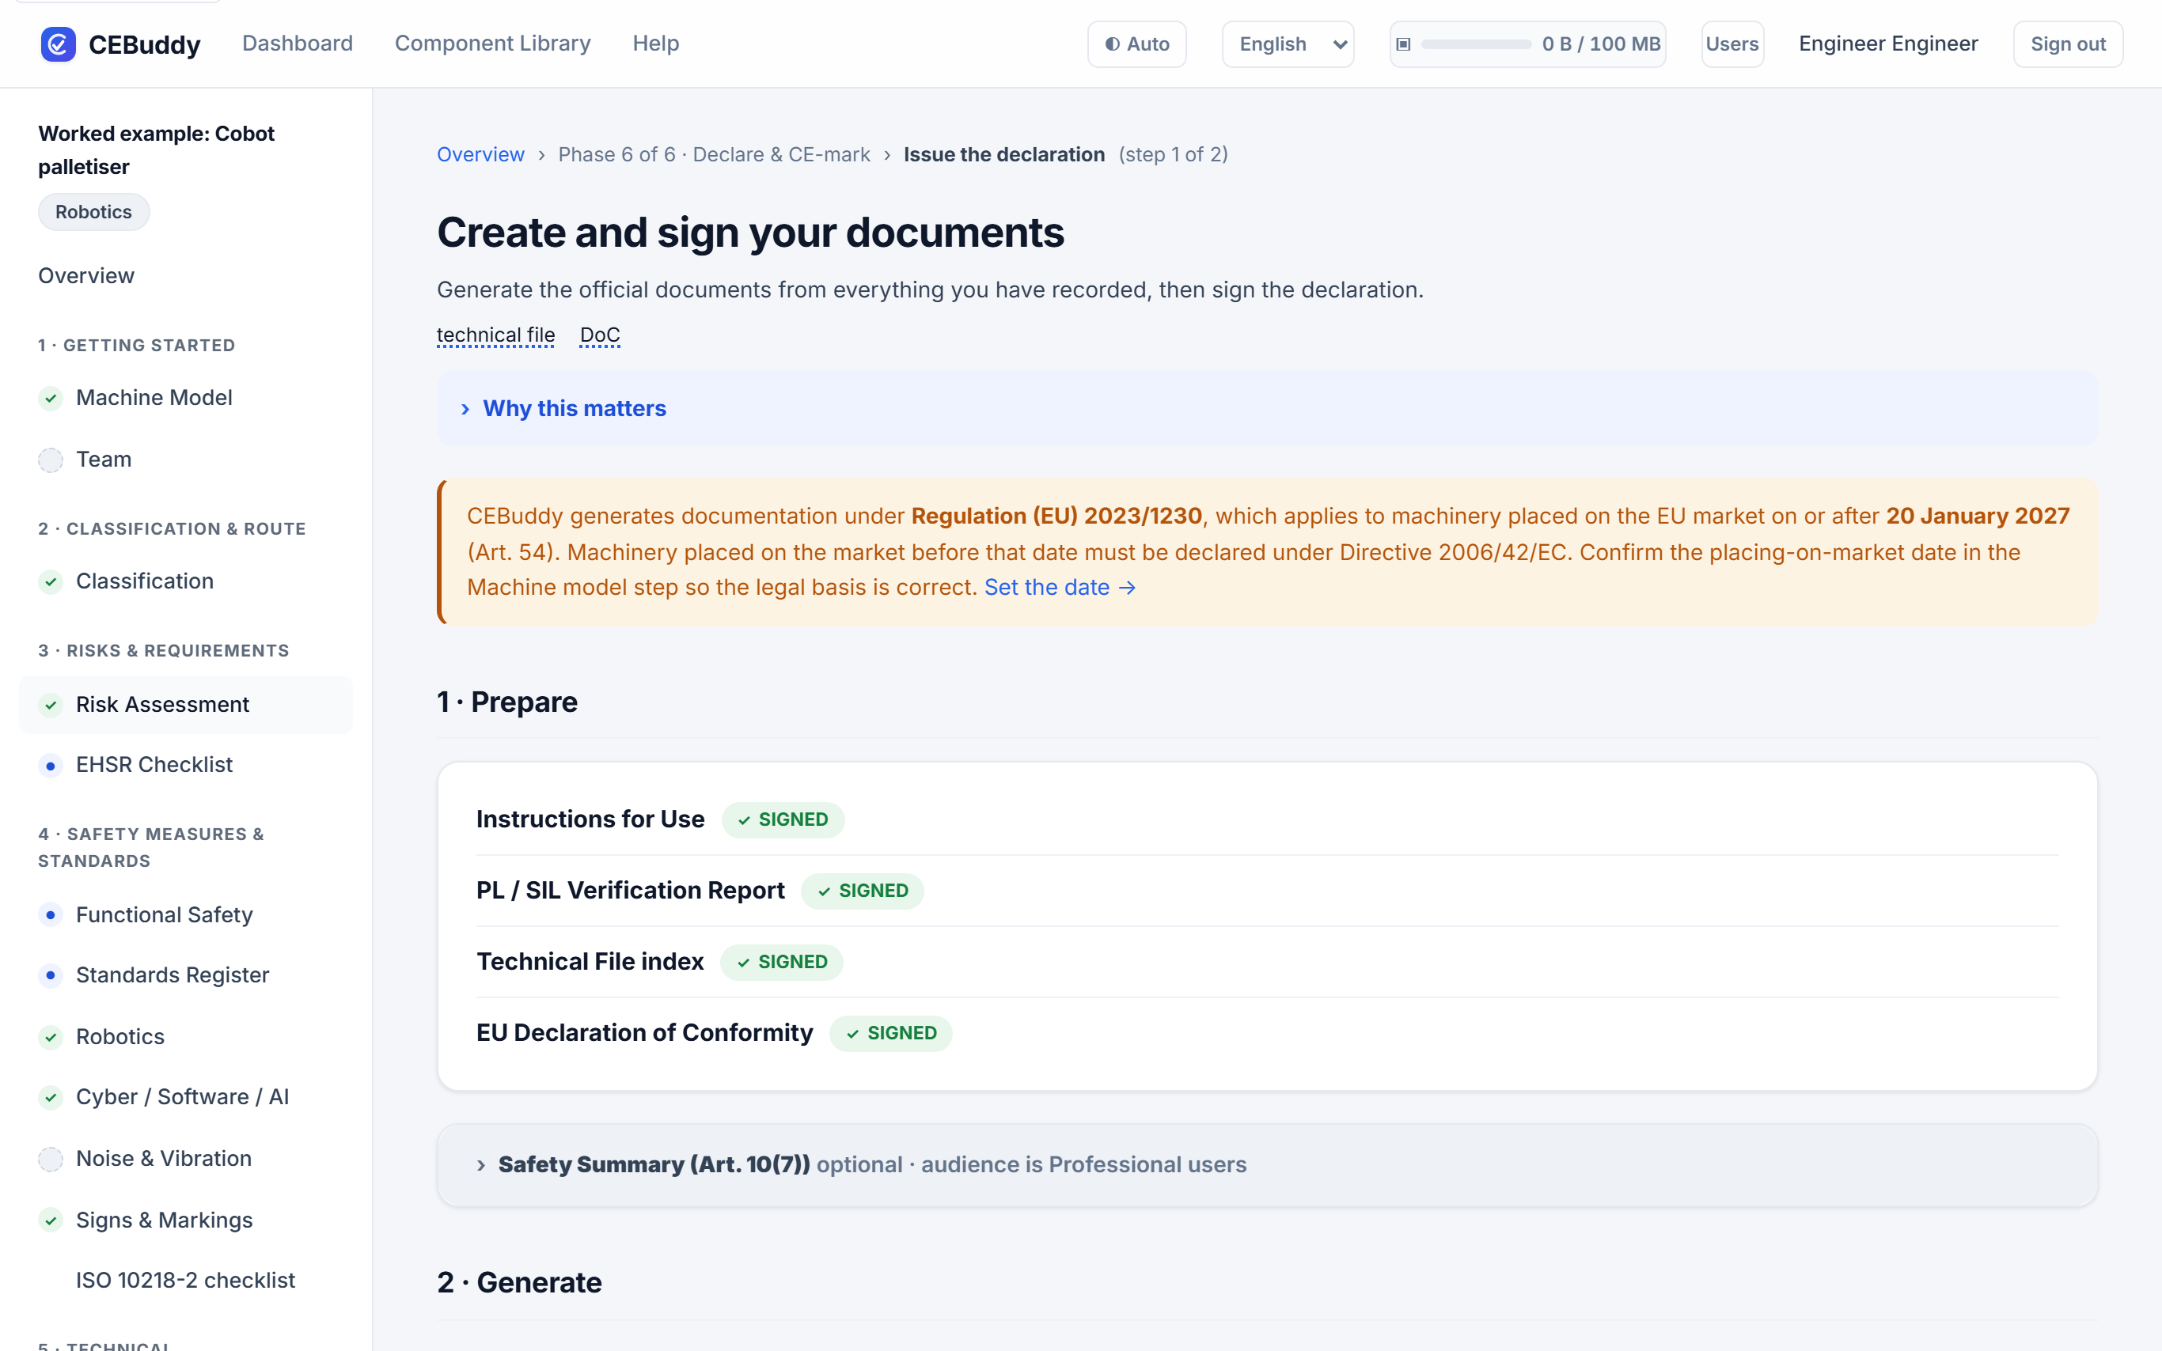Click the green check icon beside Machine Model

tap(51, 399)
